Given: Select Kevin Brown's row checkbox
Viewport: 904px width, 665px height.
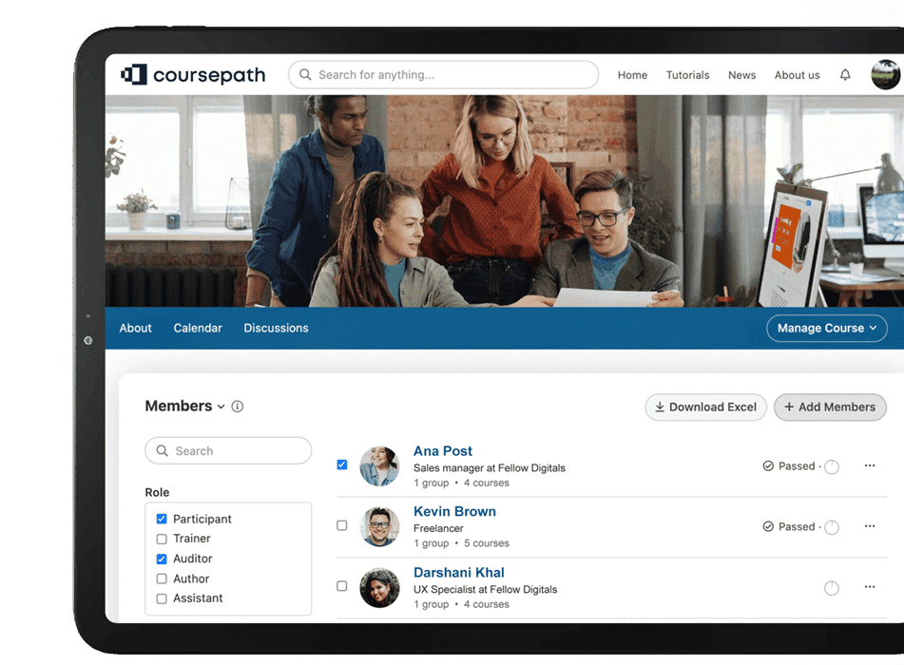Looking at the screenshot, I should point(342,525).
